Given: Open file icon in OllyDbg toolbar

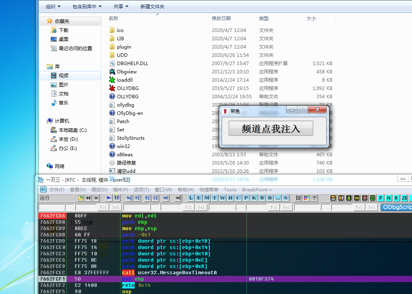Looking at the screenshot, I should click(x=81, y=198).
